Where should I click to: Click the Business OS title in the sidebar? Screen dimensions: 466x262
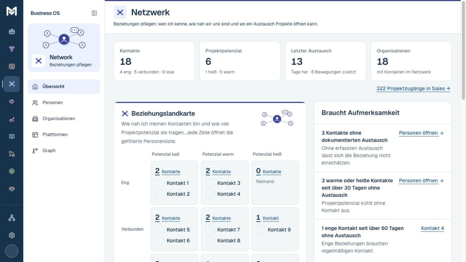[x=45, y=13]
